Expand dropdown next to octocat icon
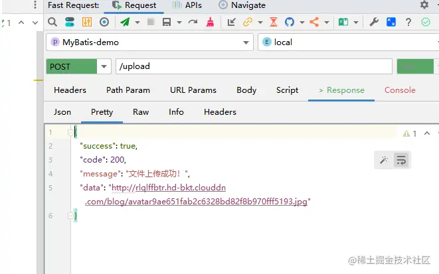The image size is (439, 274). pos(302,22)
